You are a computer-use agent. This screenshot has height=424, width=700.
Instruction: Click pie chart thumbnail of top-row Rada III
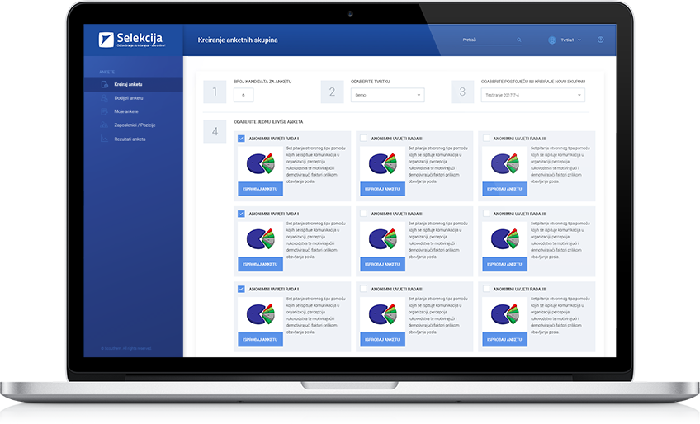pos(505,164)
